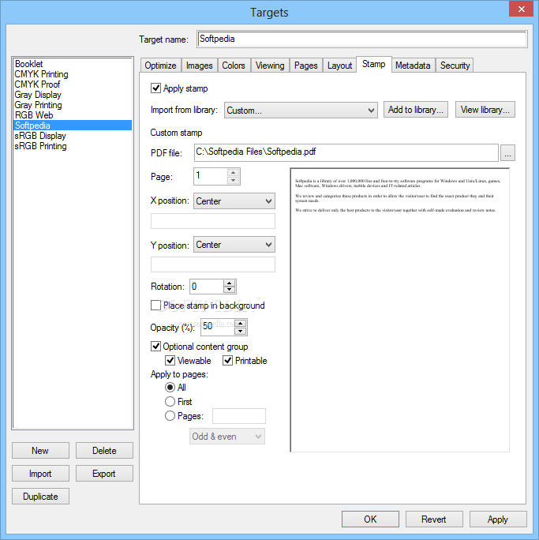Screen dimensions: 539x540
Task: Click the Import button
Action: (40, 474)
